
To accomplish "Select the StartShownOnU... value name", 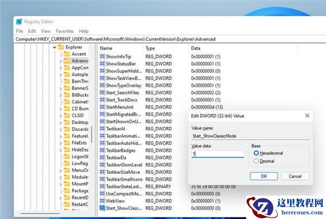I will coord(124,122).
